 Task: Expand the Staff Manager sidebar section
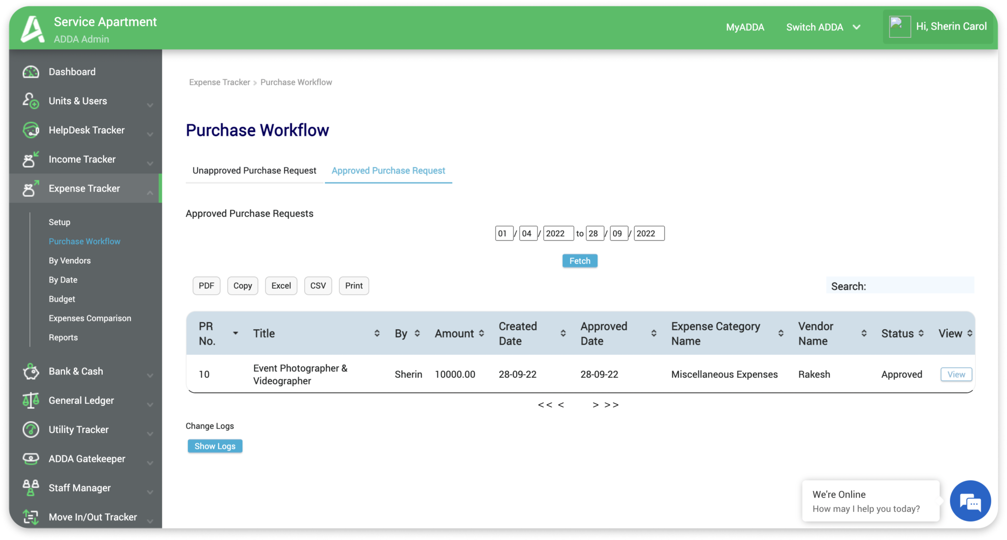coord(79,487)
